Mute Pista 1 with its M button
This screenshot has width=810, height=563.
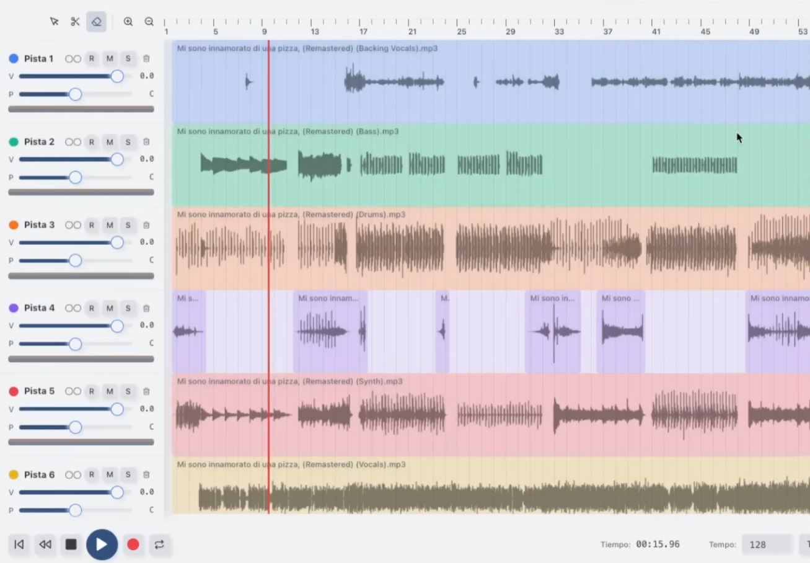point(110,58)
